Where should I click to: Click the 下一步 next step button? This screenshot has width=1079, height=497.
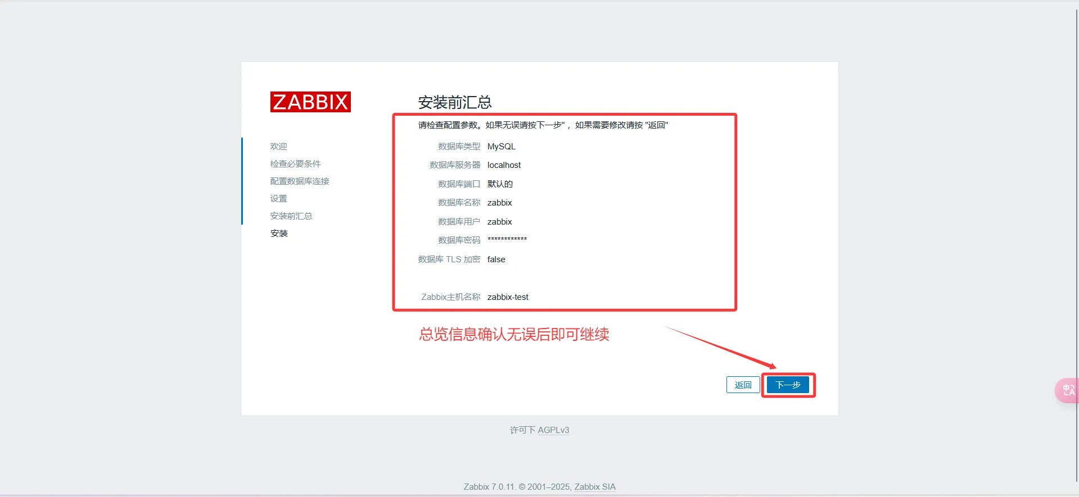coord(788,385)
